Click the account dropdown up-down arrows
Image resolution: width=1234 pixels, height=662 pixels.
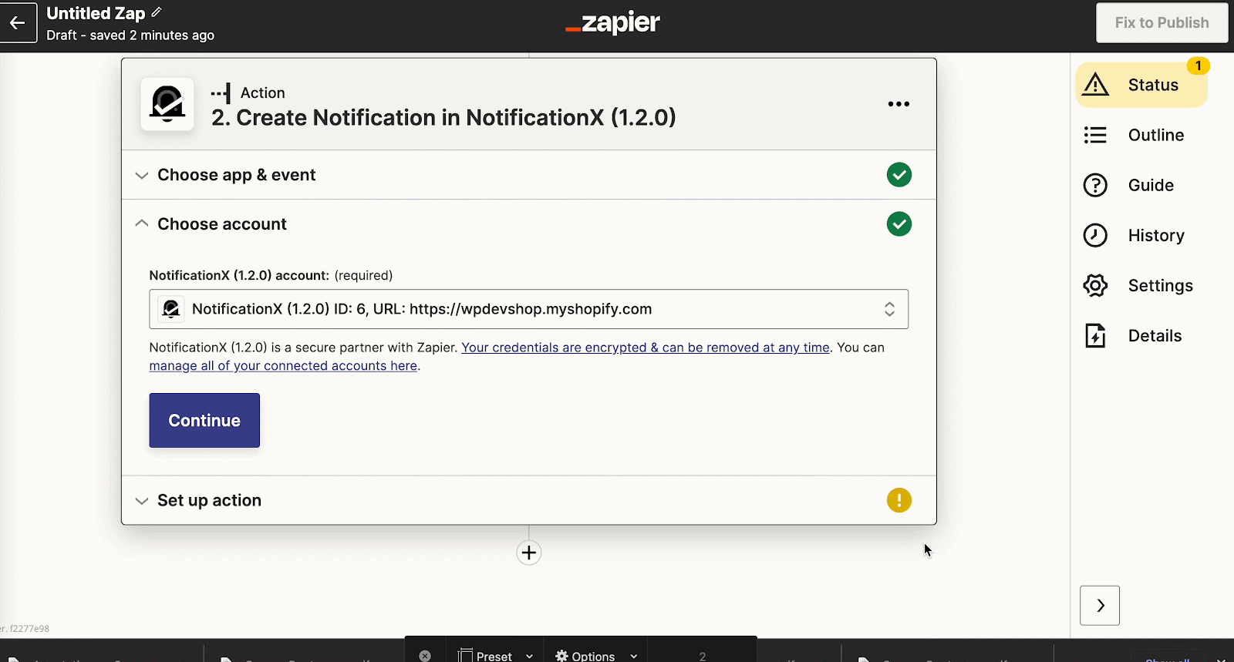point(889,309)
